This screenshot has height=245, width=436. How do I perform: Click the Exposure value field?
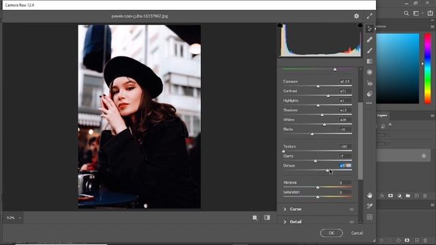pos(345,82)
